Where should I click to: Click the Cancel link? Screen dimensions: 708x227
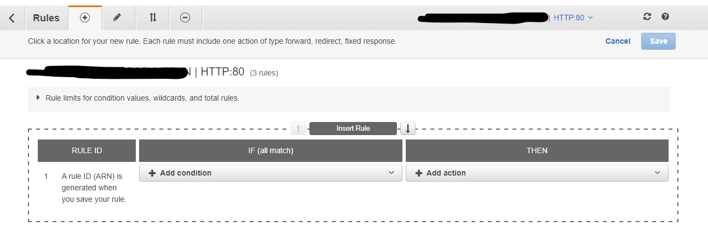pyautogui.click(x=618, y=41)
